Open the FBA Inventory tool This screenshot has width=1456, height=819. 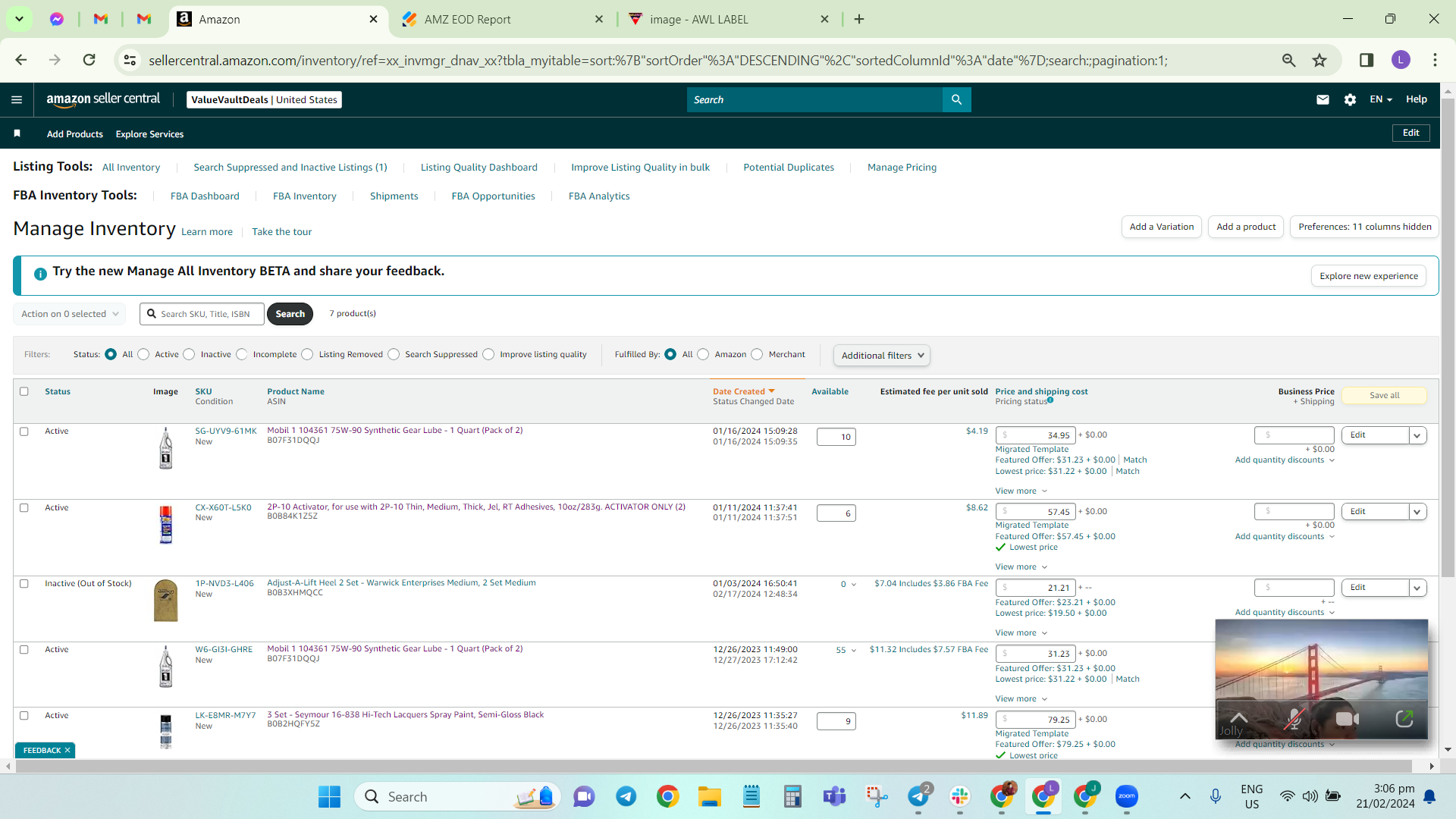point(304,196)
